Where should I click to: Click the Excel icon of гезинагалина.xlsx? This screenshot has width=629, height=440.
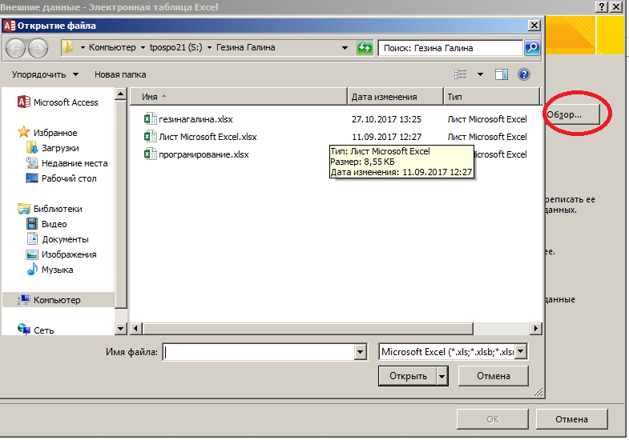(150, 119)
